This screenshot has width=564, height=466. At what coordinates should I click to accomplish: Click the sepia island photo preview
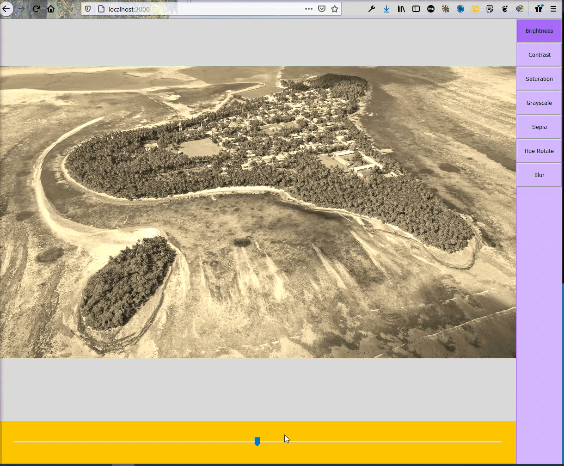click(x=258, y=212)
